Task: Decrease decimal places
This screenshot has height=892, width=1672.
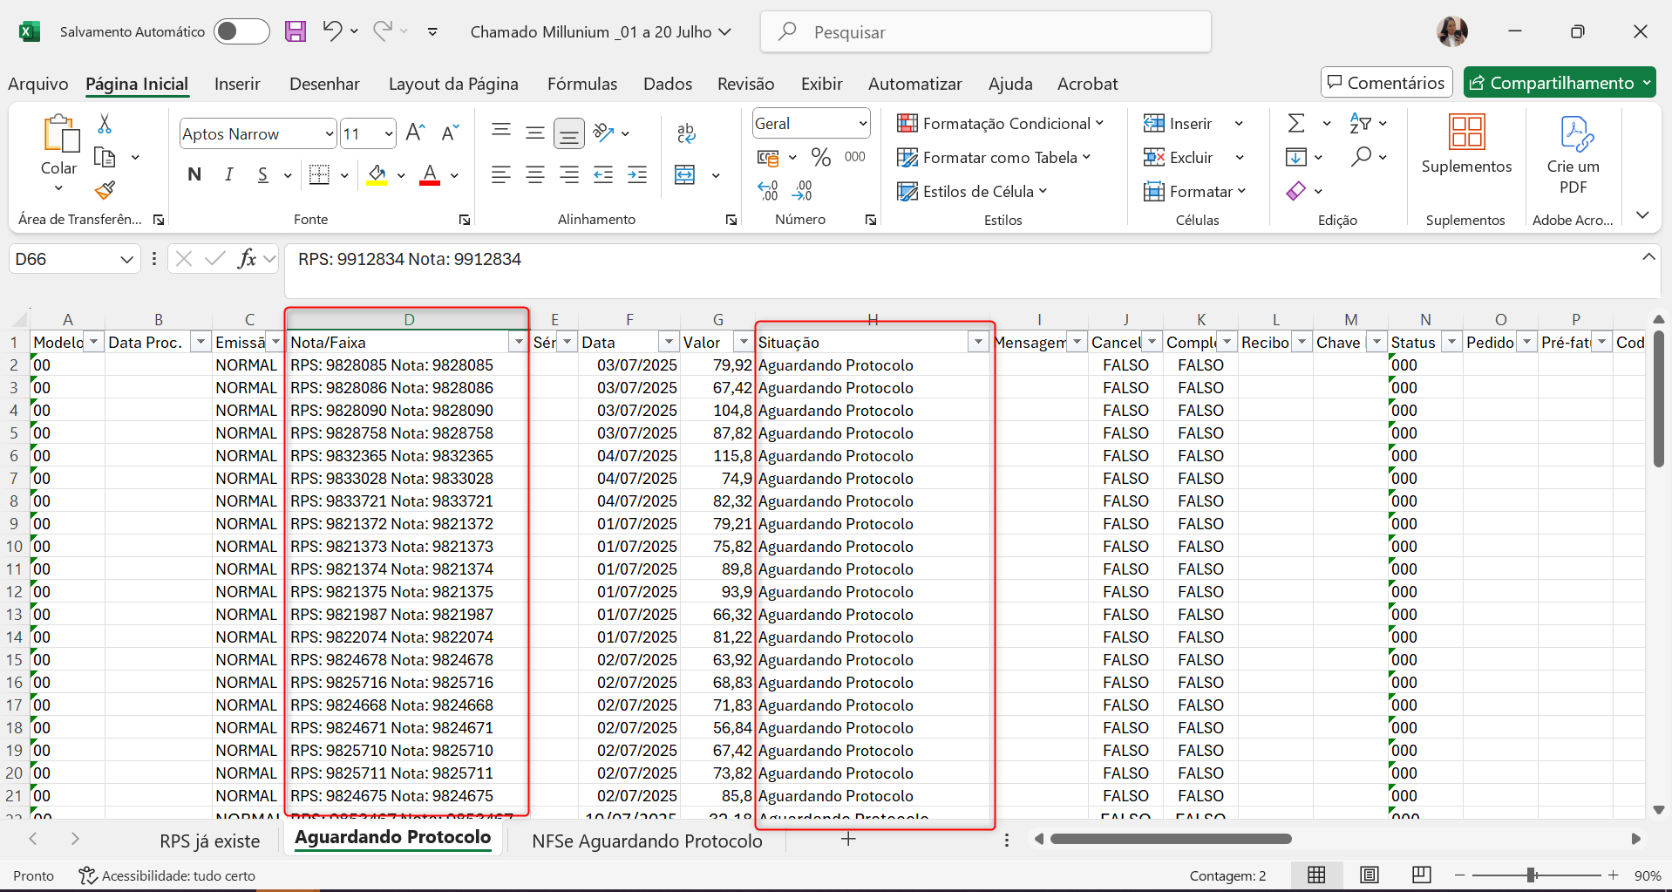Action: coord(803,190)
